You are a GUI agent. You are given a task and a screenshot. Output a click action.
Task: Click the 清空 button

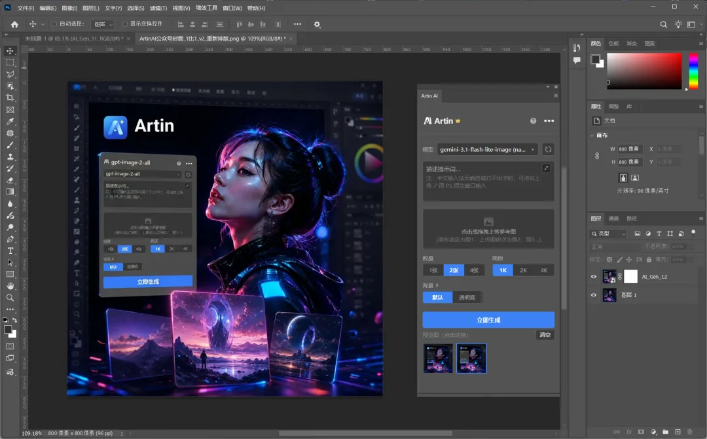[x=545, y=335]
